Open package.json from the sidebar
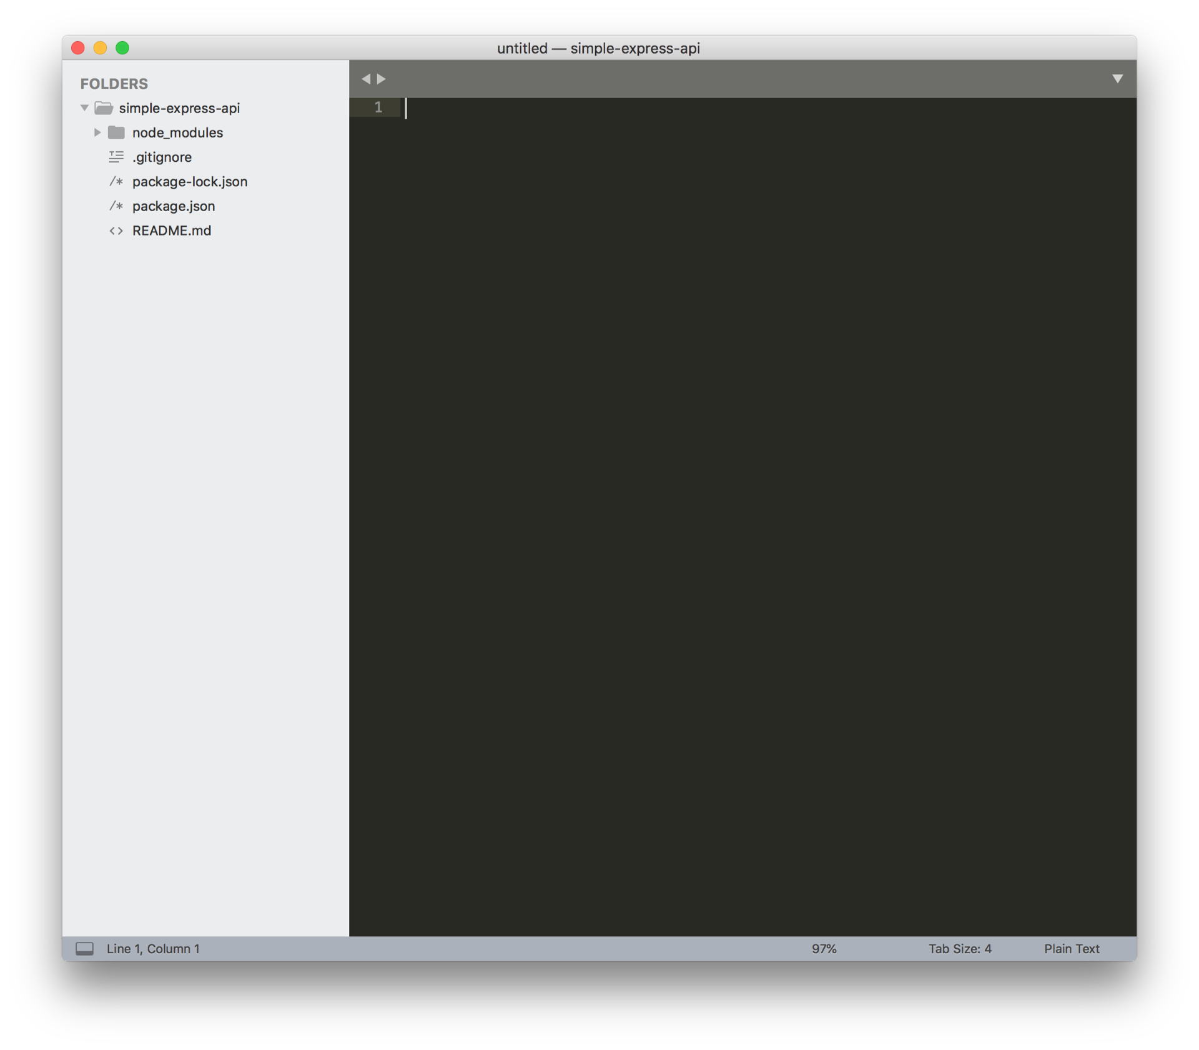This screenshot has height=1050, width=1199. (x=174, y=206)
